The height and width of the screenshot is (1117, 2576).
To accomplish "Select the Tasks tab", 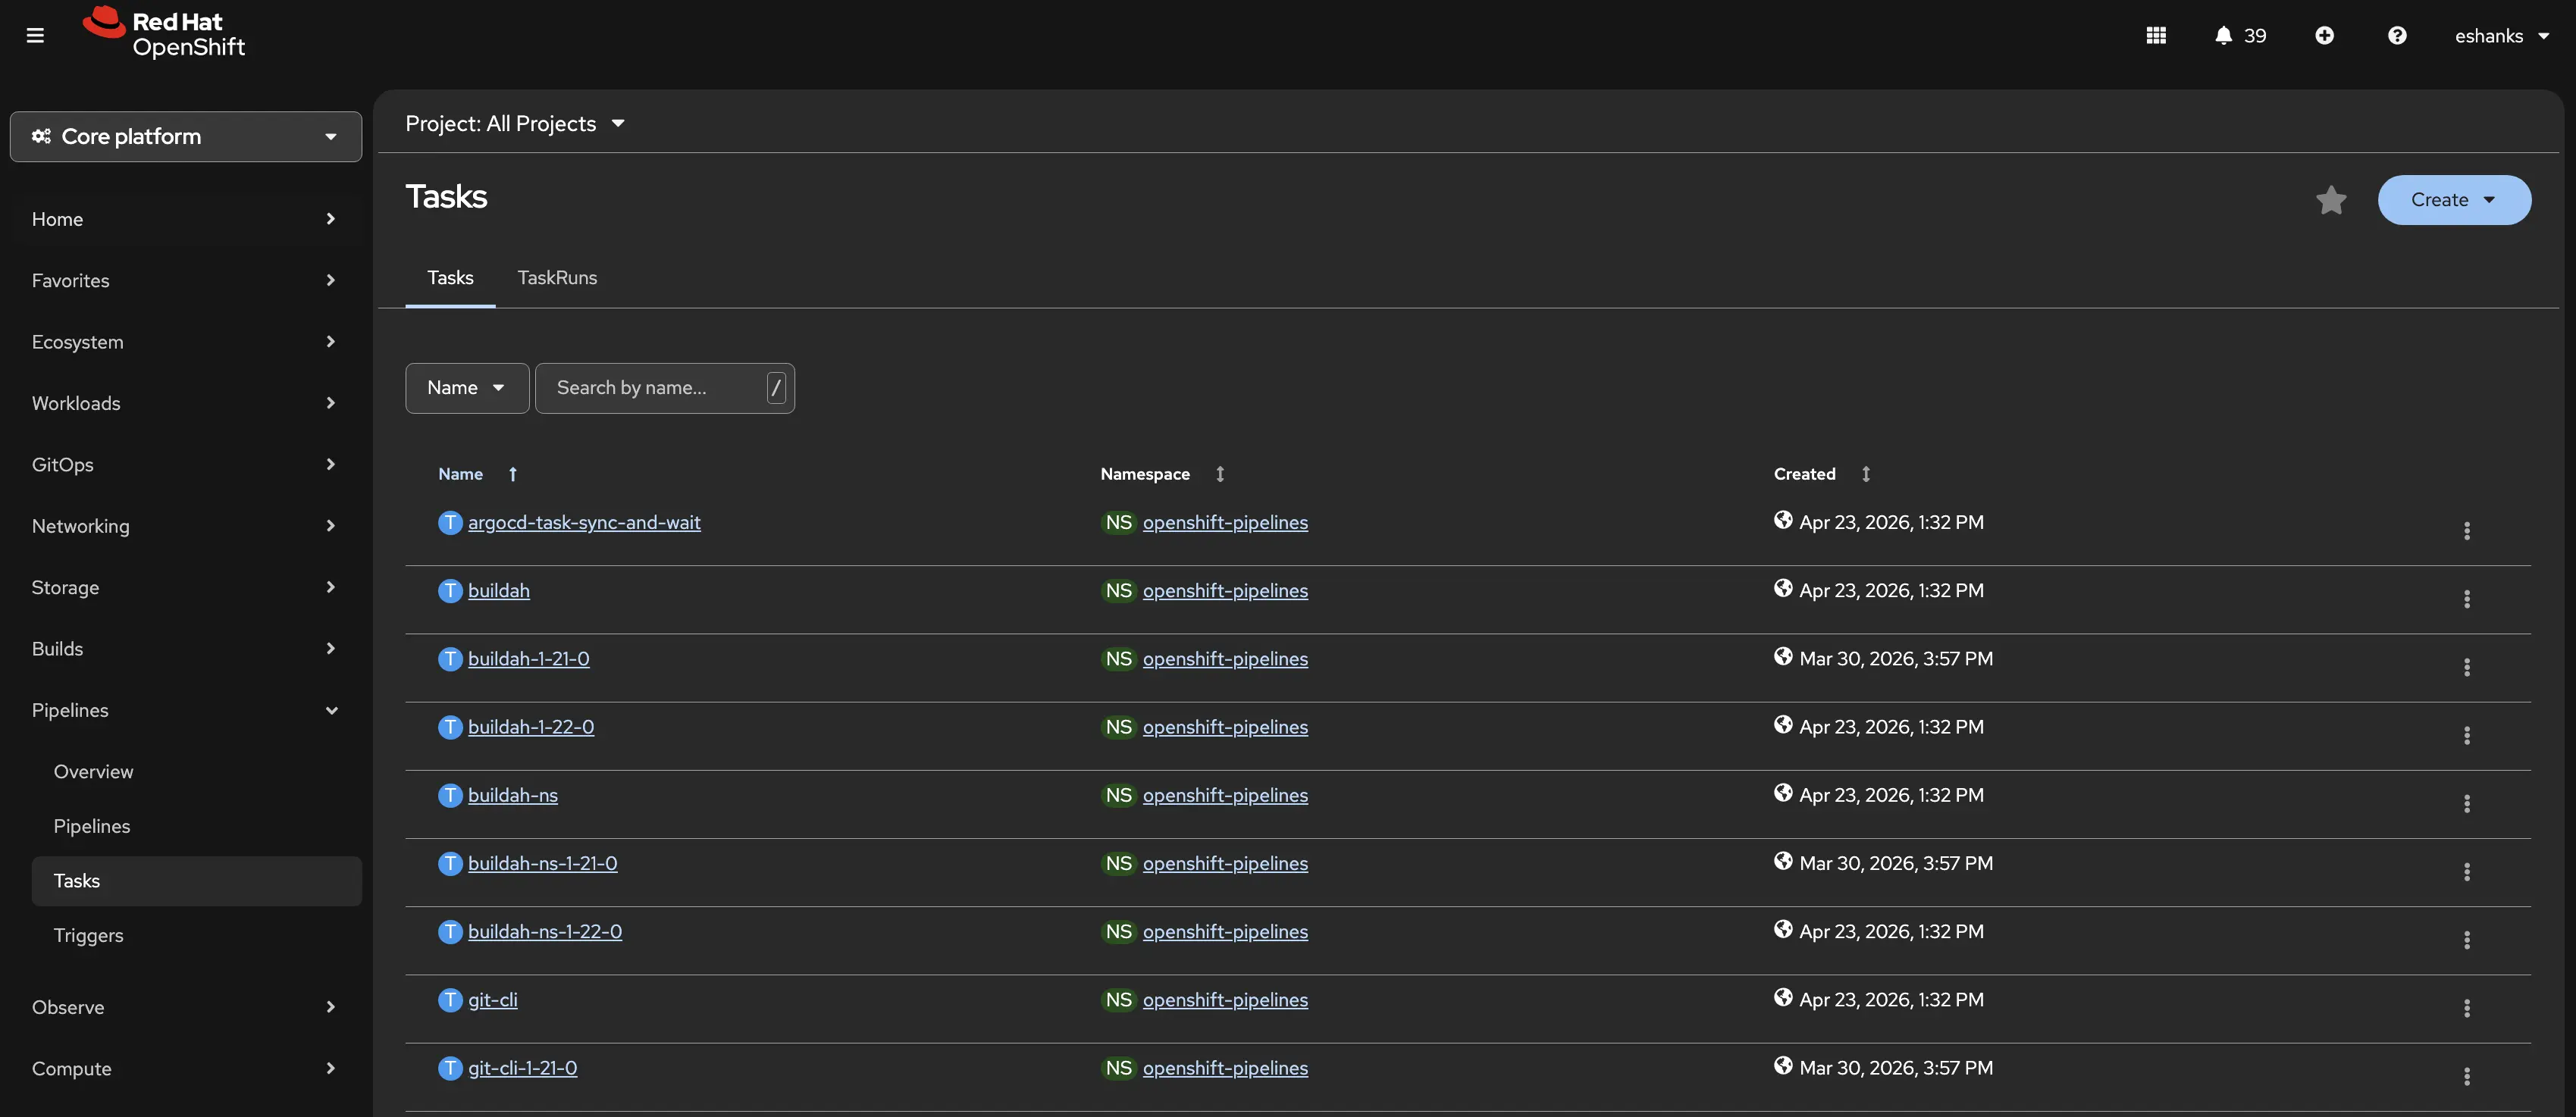I will tap(450, 278).
